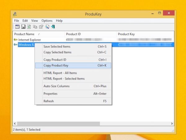Viewport: 186px width, 140px height.
Task: Choose Copy Product Key from context menu
Action: [x=56, y=65]
